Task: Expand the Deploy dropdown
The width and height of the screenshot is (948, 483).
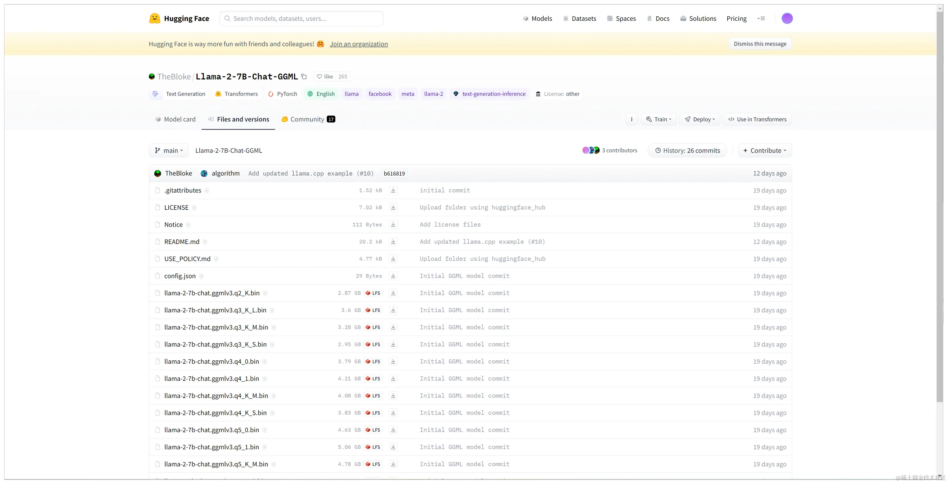Action: [x=700, y=119]
